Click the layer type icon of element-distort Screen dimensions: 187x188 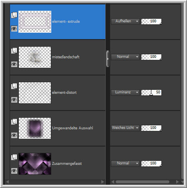click(14, 86)
